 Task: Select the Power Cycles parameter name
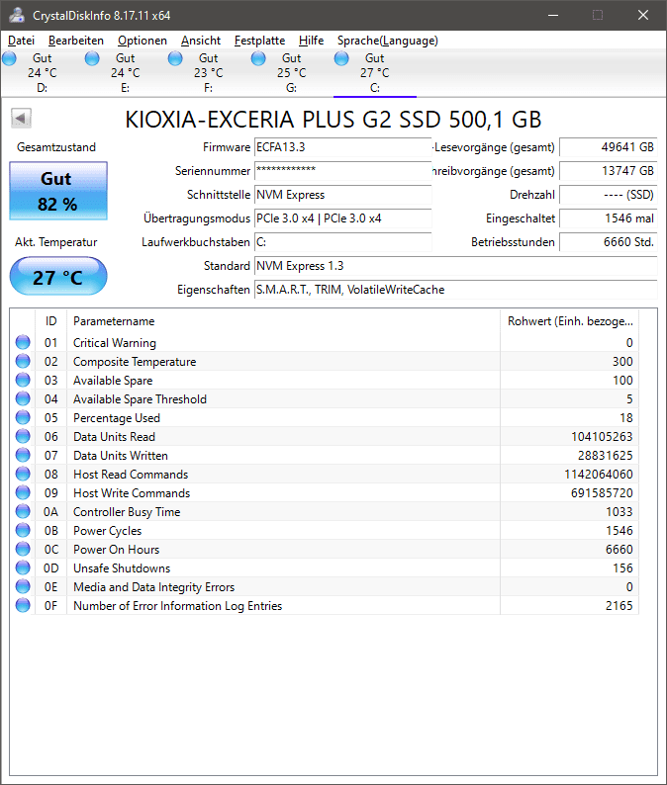pyautogui.click(x=107, y=531)
